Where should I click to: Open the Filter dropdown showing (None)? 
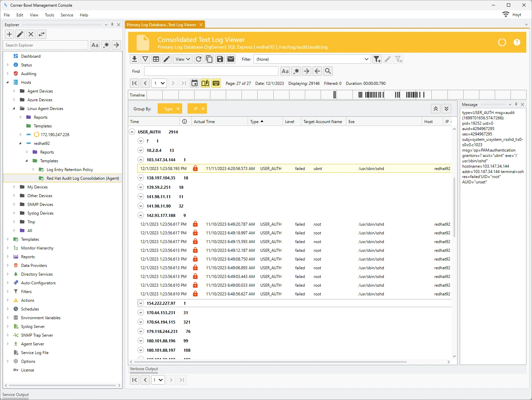312,59
